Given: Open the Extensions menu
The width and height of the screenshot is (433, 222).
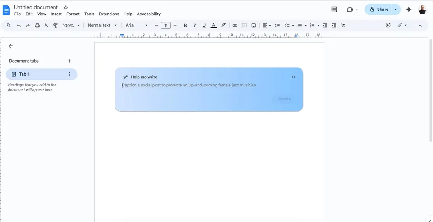Looking at the screenshot, I should tap(109, 14).
